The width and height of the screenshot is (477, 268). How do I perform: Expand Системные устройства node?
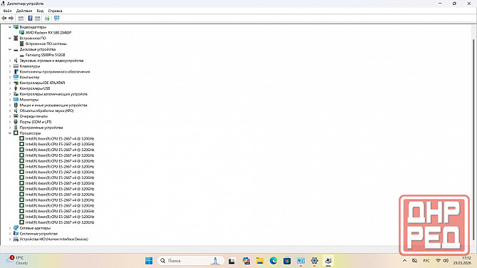click(10, 234)
